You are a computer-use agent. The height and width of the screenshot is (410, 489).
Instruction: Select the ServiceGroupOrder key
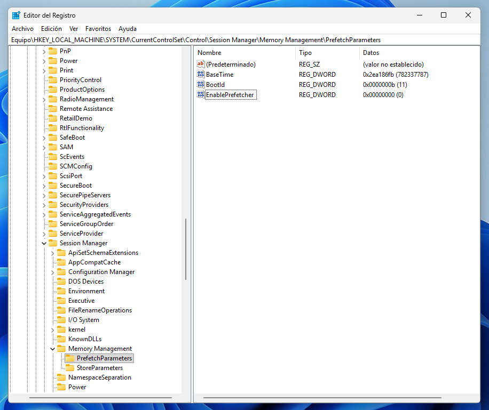86,224
